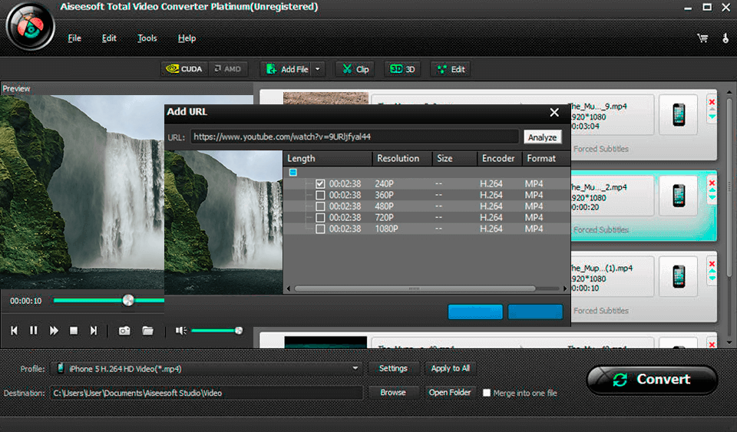Click the Browse button
Image resolution: width=737 pixels, height=432 pixels.
pos(393,393)
